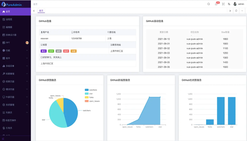Click the phone value 123456789
Screen dimensions: 247x141
point(76,38)
